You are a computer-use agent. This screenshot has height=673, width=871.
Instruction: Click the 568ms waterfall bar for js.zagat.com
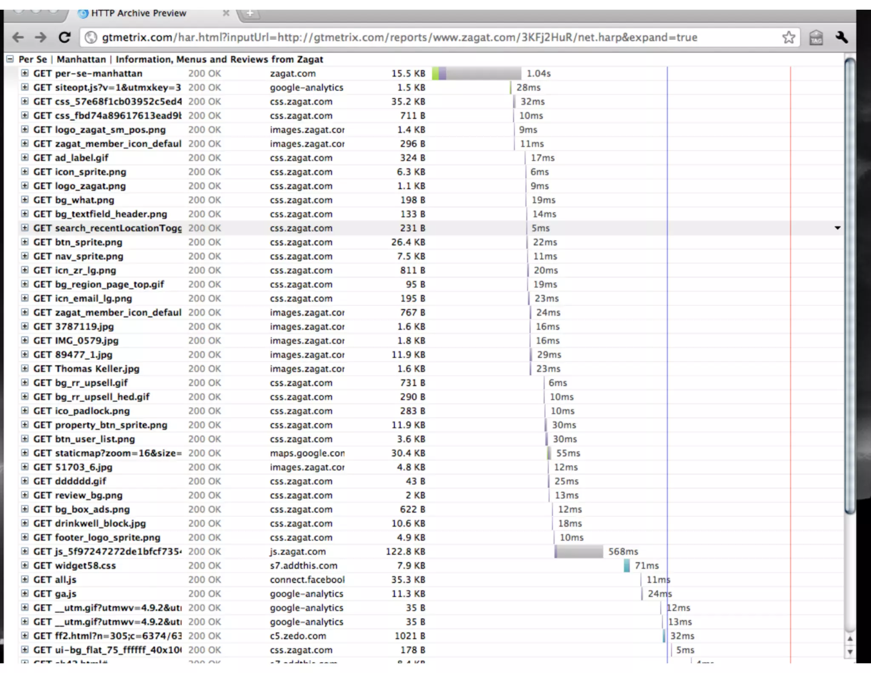coord(579,552)
